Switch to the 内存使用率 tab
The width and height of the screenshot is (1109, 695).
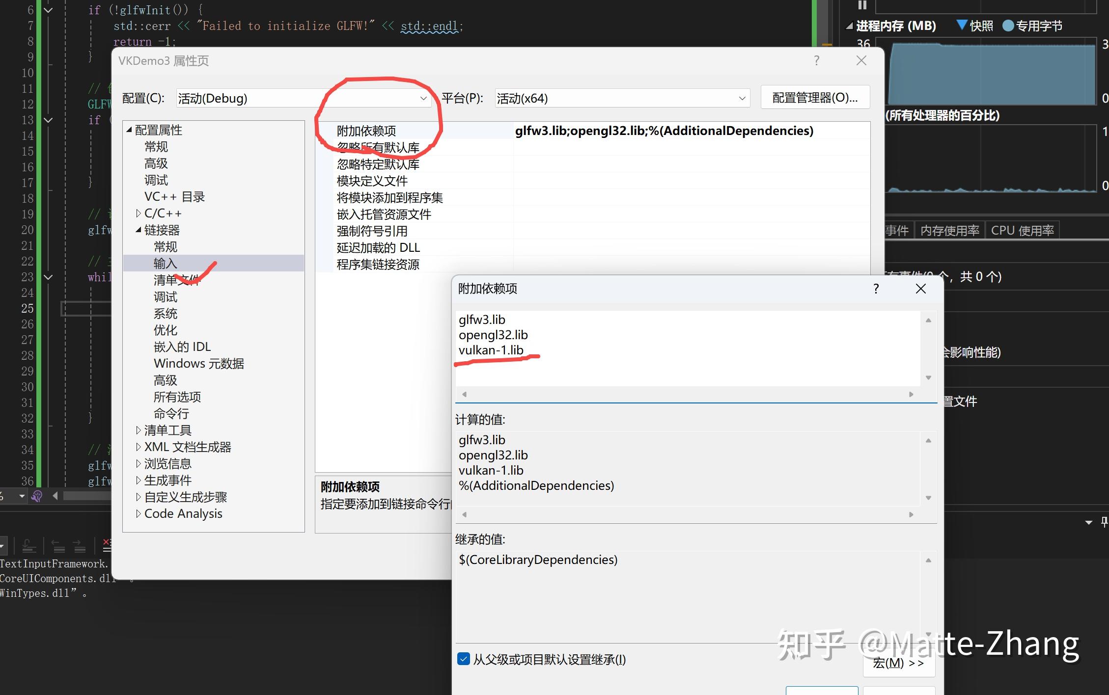(x=950, y=230)
